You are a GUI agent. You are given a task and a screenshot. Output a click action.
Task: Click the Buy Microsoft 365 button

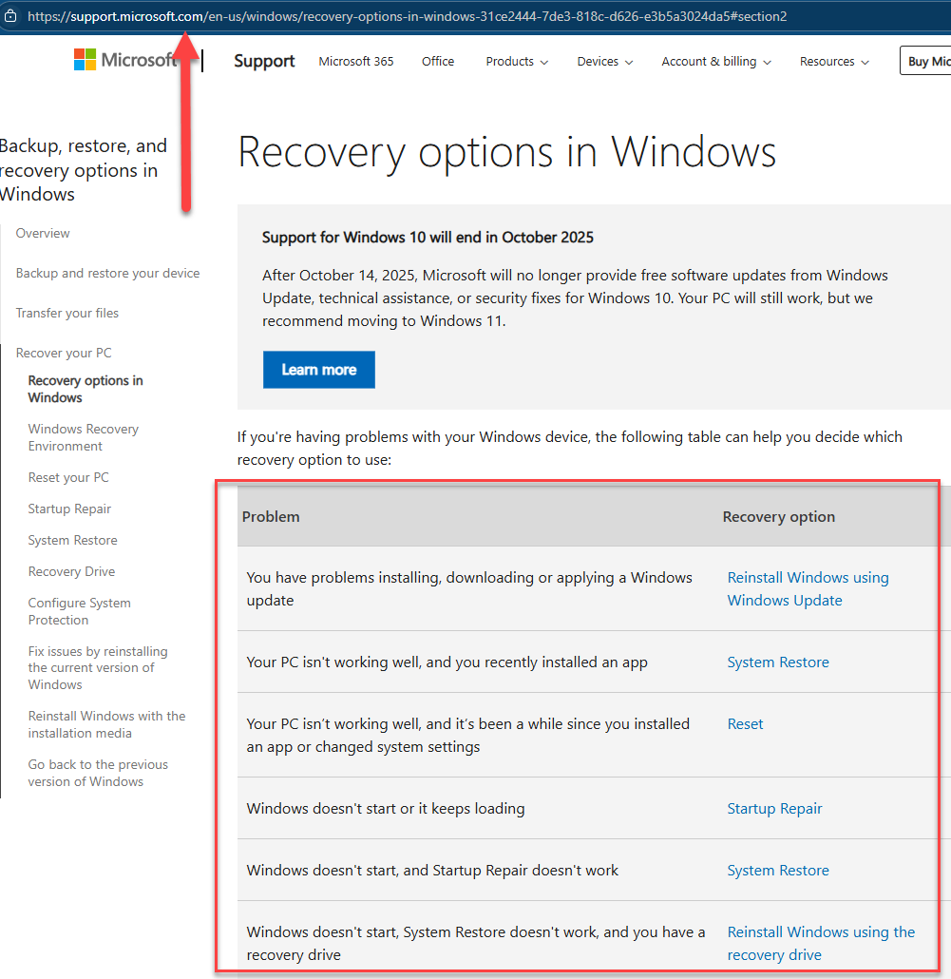(x=927, y=62)
